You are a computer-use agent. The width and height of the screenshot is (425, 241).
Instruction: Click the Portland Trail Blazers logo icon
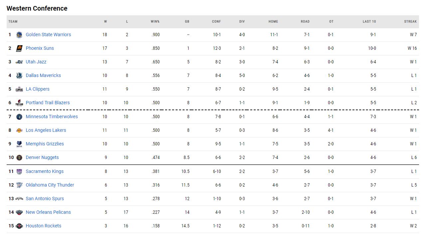pos(19,103)
